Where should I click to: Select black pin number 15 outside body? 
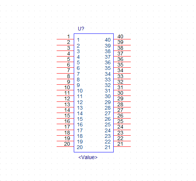point(67,116)
